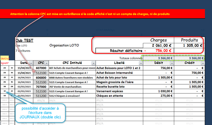Open the Libellé column filter dropdown
The height and width of the screenshot is (125, 212).
point(141,63)
